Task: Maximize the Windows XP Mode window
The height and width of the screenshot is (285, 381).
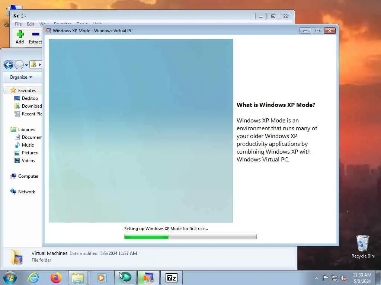Action: tap(317, 30)
